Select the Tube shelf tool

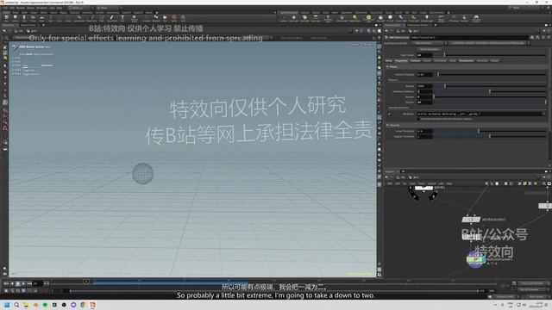(x=24, y=17)
